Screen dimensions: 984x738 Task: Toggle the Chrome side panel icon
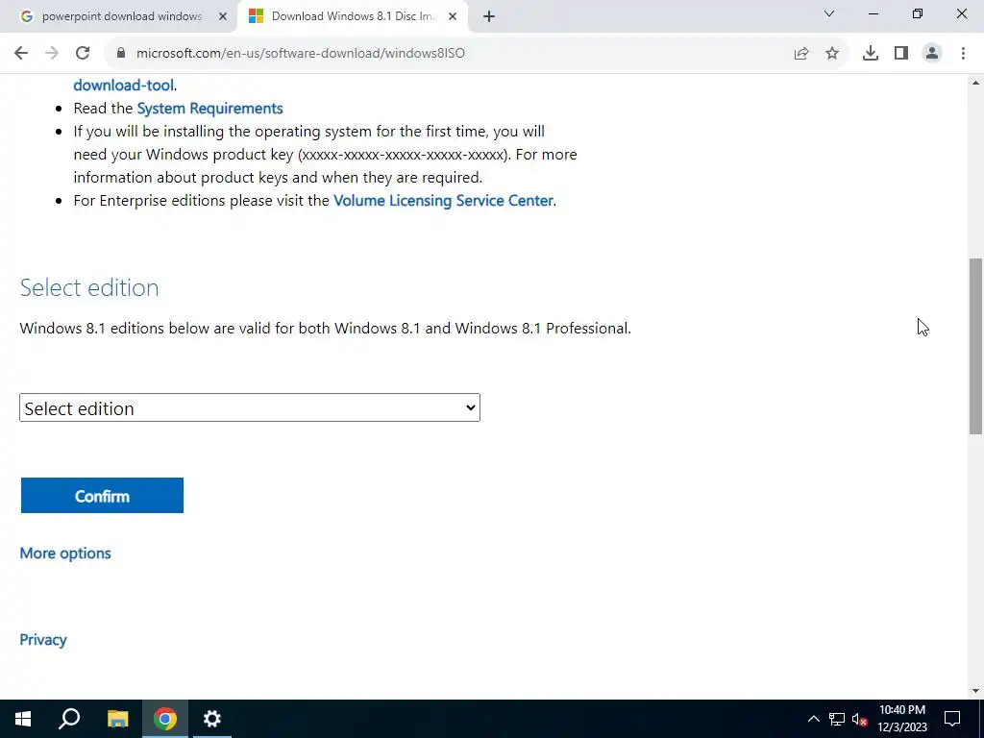point(901,54)
